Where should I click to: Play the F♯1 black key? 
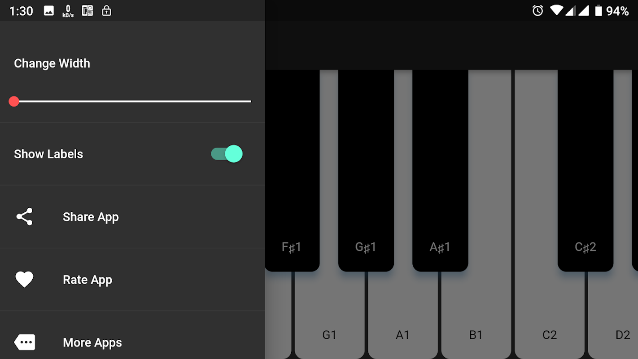[x=292, y=171]
